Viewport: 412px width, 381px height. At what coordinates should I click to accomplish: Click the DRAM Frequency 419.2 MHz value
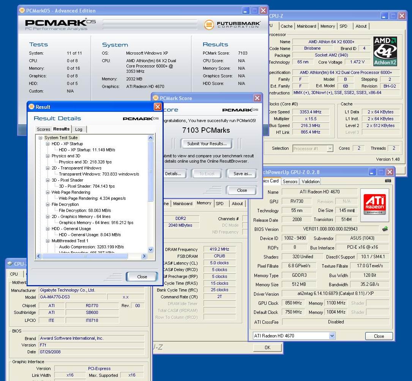219,249
